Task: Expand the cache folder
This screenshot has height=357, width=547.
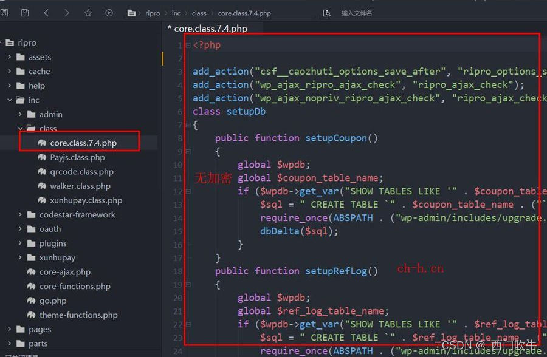Action: tap(9, 71)
